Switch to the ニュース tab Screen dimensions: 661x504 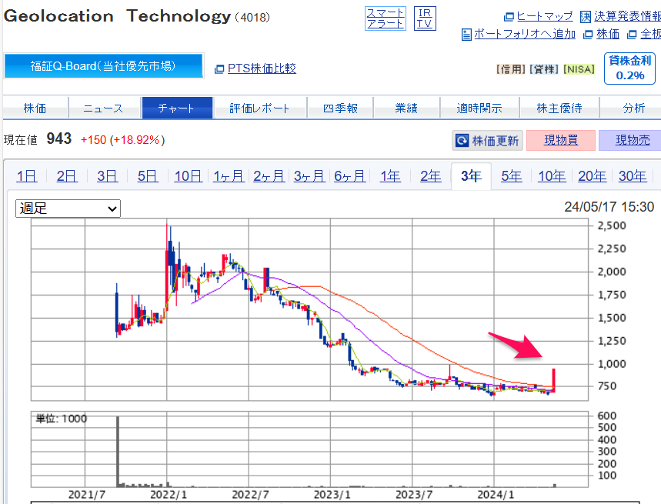coord(103,108)
